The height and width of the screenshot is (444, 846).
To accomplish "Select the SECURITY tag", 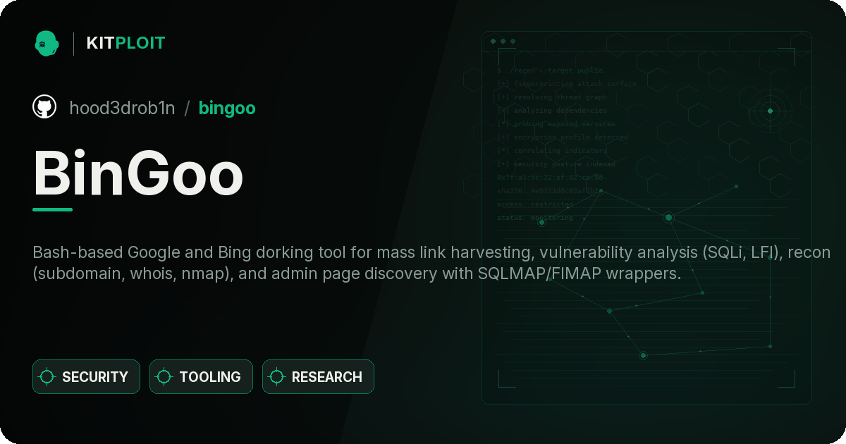I will [86, 377].
